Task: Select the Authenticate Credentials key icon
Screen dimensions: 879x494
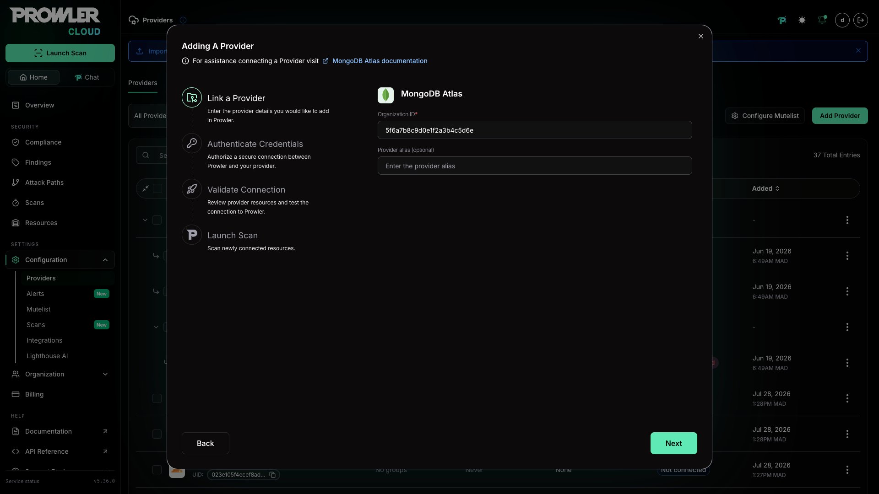Action: point(192,143)
